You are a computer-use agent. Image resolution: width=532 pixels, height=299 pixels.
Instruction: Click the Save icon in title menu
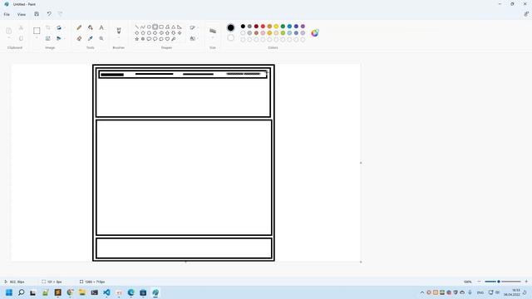[x=37, y=14]
